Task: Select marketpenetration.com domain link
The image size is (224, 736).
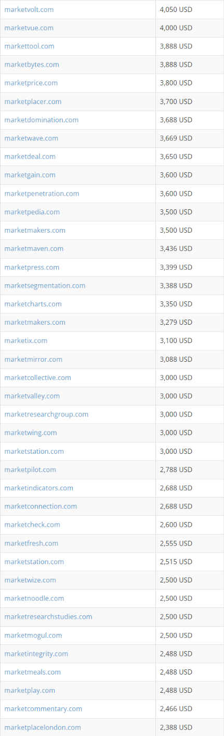Action: pyautogui.click(x=42, y=193)
